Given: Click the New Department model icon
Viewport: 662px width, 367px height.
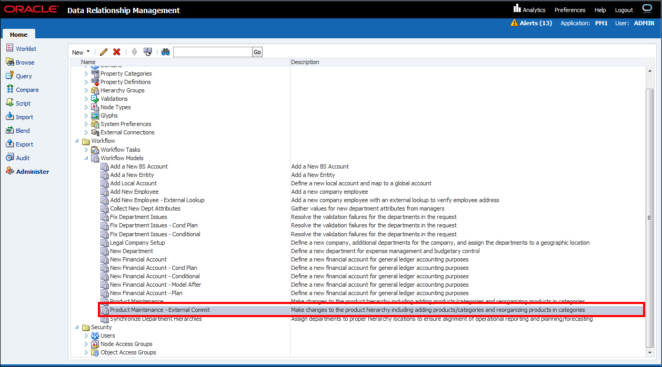Looking at the screenshot, I should pos(105,251).
